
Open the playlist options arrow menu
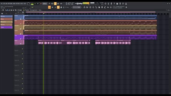pos(1,10)
